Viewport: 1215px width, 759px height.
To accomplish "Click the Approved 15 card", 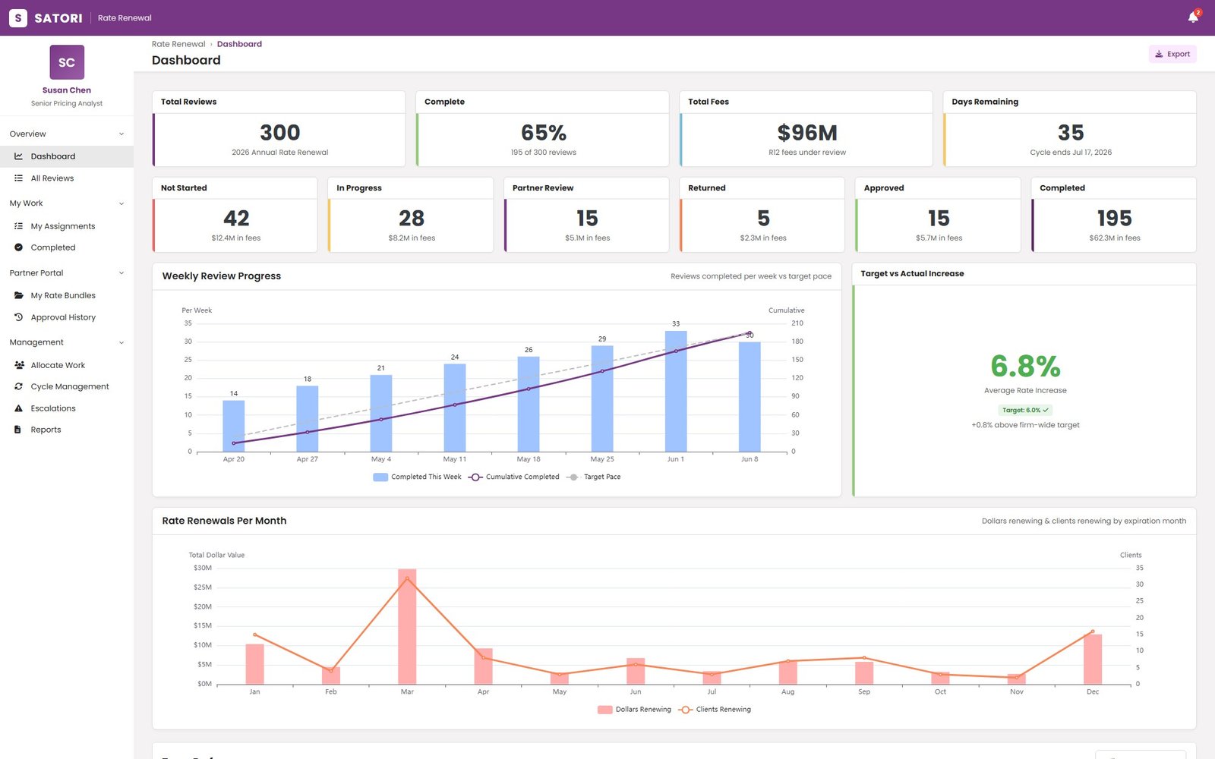I will tap(938, 215).
